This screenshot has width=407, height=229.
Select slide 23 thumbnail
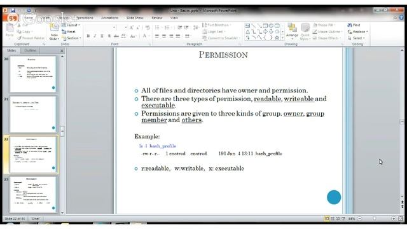(x=32, y=195)
